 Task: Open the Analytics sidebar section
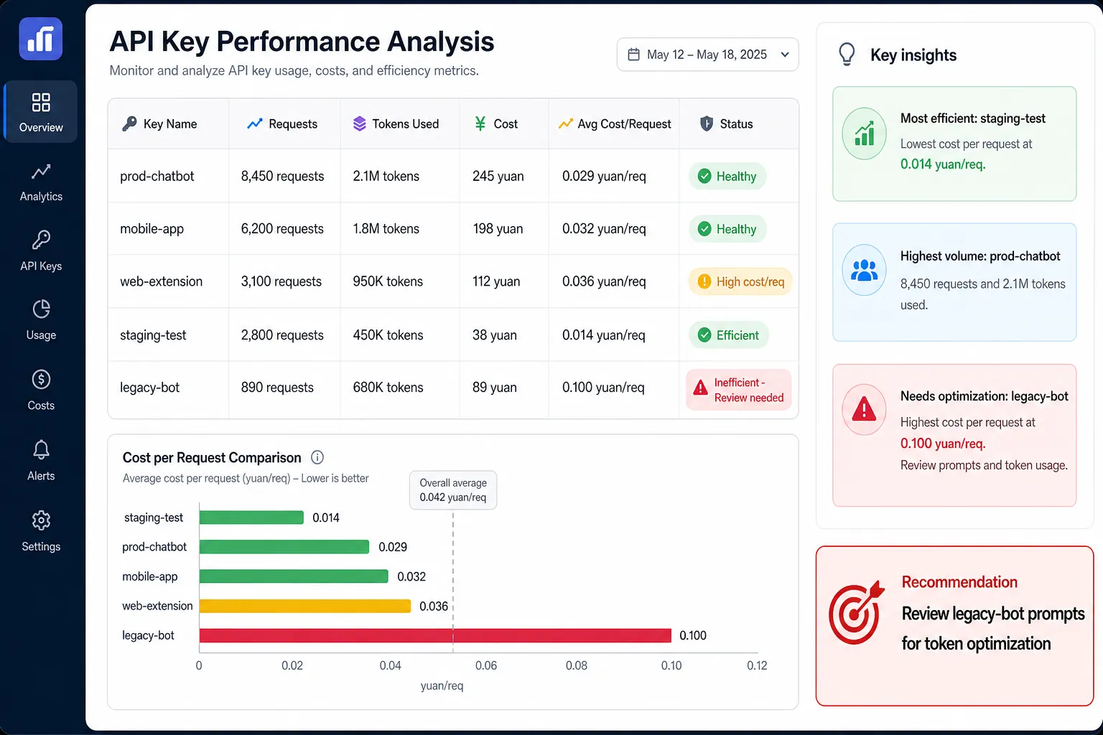(x=41, y=182)
